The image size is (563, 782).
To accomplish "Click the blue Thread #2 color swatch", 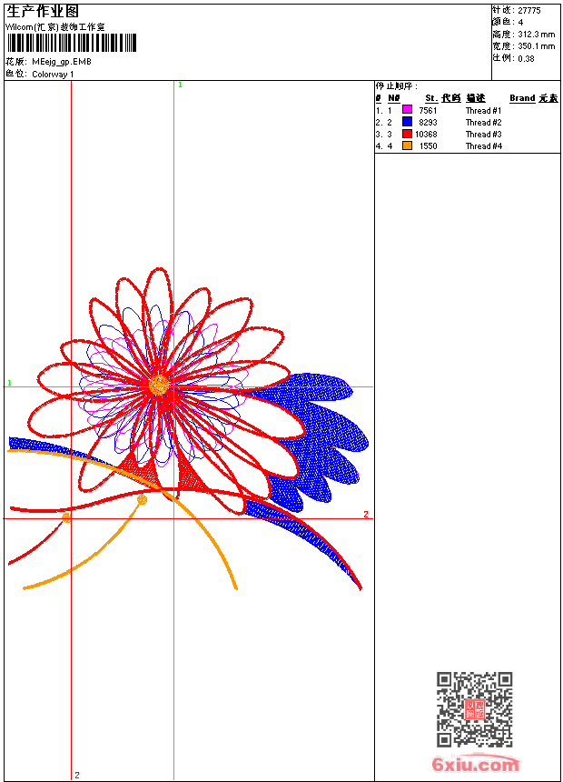I will click(x=407, y=122).
